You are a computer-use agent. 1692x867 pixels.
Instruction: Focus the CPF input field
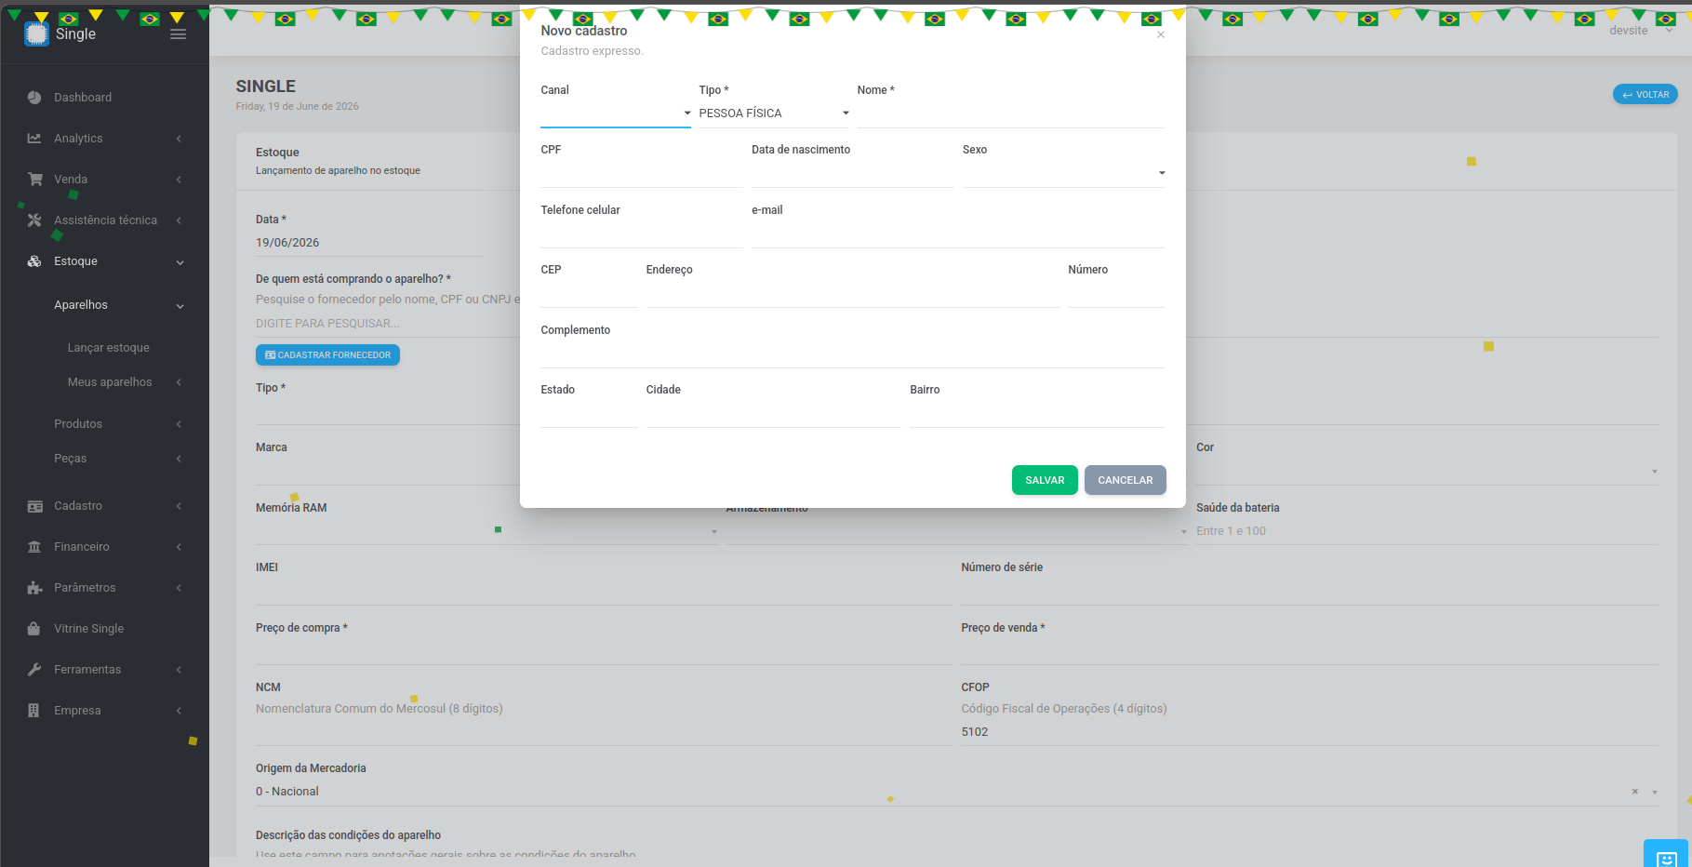coord(642,173)
